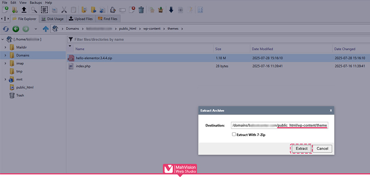Switch to the Upload Files tab

(x=81, y=18)
